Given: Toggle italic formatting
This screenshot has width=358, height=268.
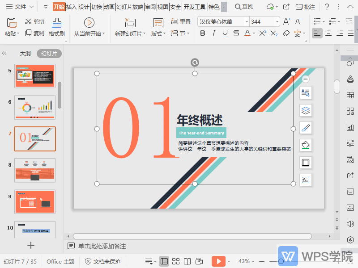Looking at the screenshot, I should (213, 33).
